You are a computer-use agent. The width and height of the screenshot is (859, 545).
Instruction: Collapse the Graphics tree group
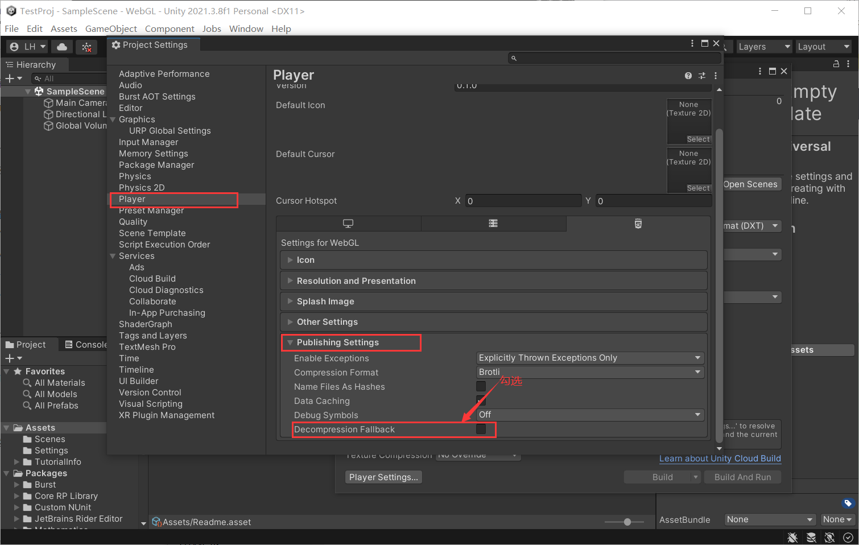[113, 119]
